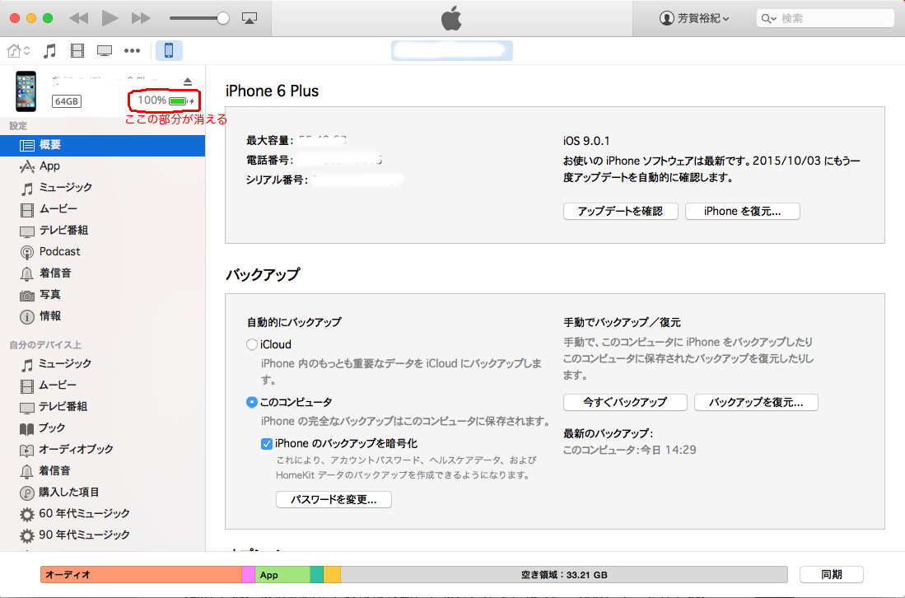Image resolution: width=905 pixels, height=598 pixels.
Task: Adjust the volume slider knob
Action: pos(223,18)
